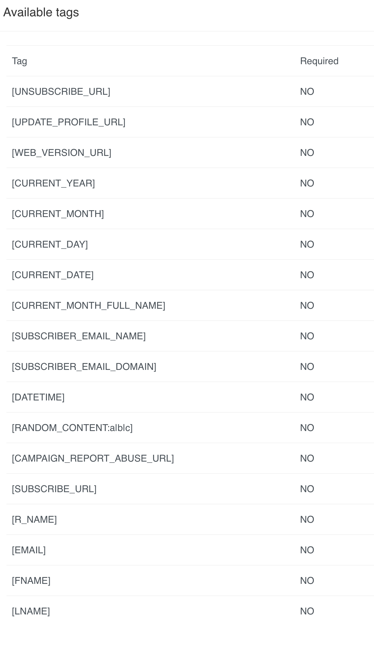Select the [UPDATE_PROFILE_URL] tag

coord(69,122)
